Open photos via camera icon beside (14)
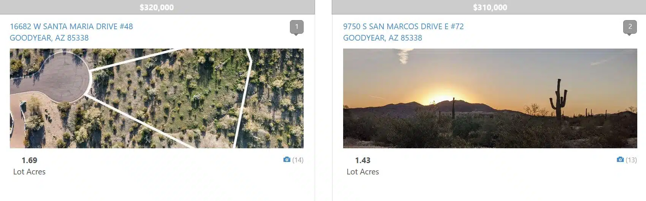 tap(287, 160)
